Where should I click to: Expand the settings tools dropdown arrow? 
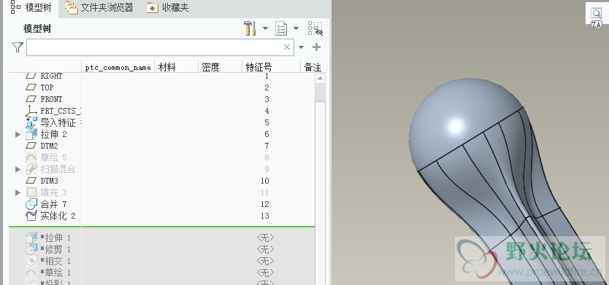click(x=266, y=28)
